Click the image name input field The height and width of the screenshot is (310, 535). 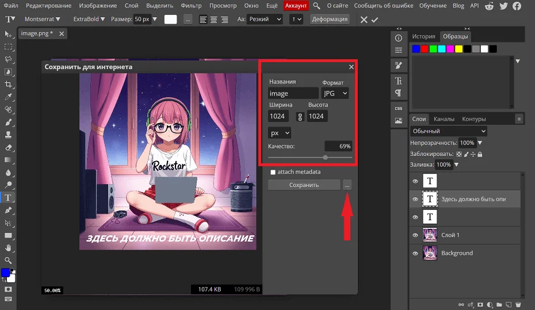tap(293, 93)
